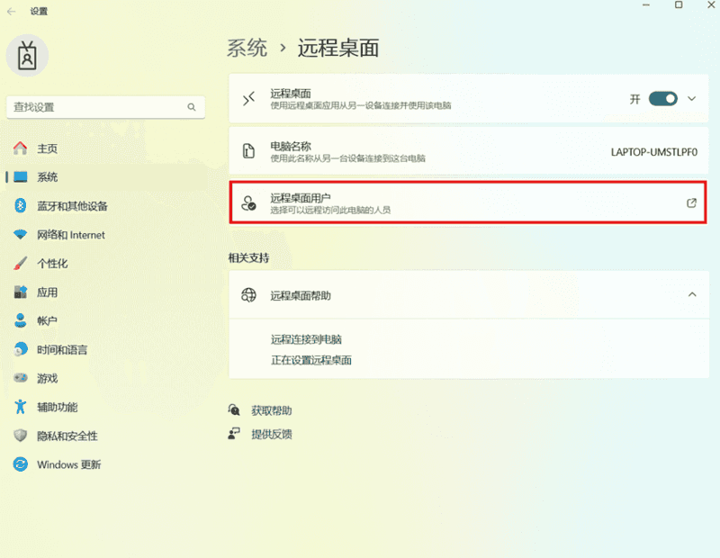Click the 使用远程桌面应用 description text
Image resolution: width=720 pixels, height=558 pixels.
pos(361,105)
